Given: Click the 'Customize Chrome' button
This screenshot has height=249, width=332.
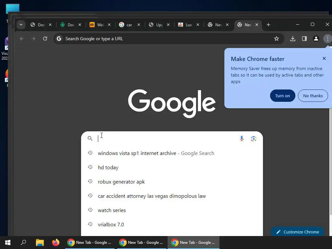Looking at the screenshot, I should coord(298,232).
